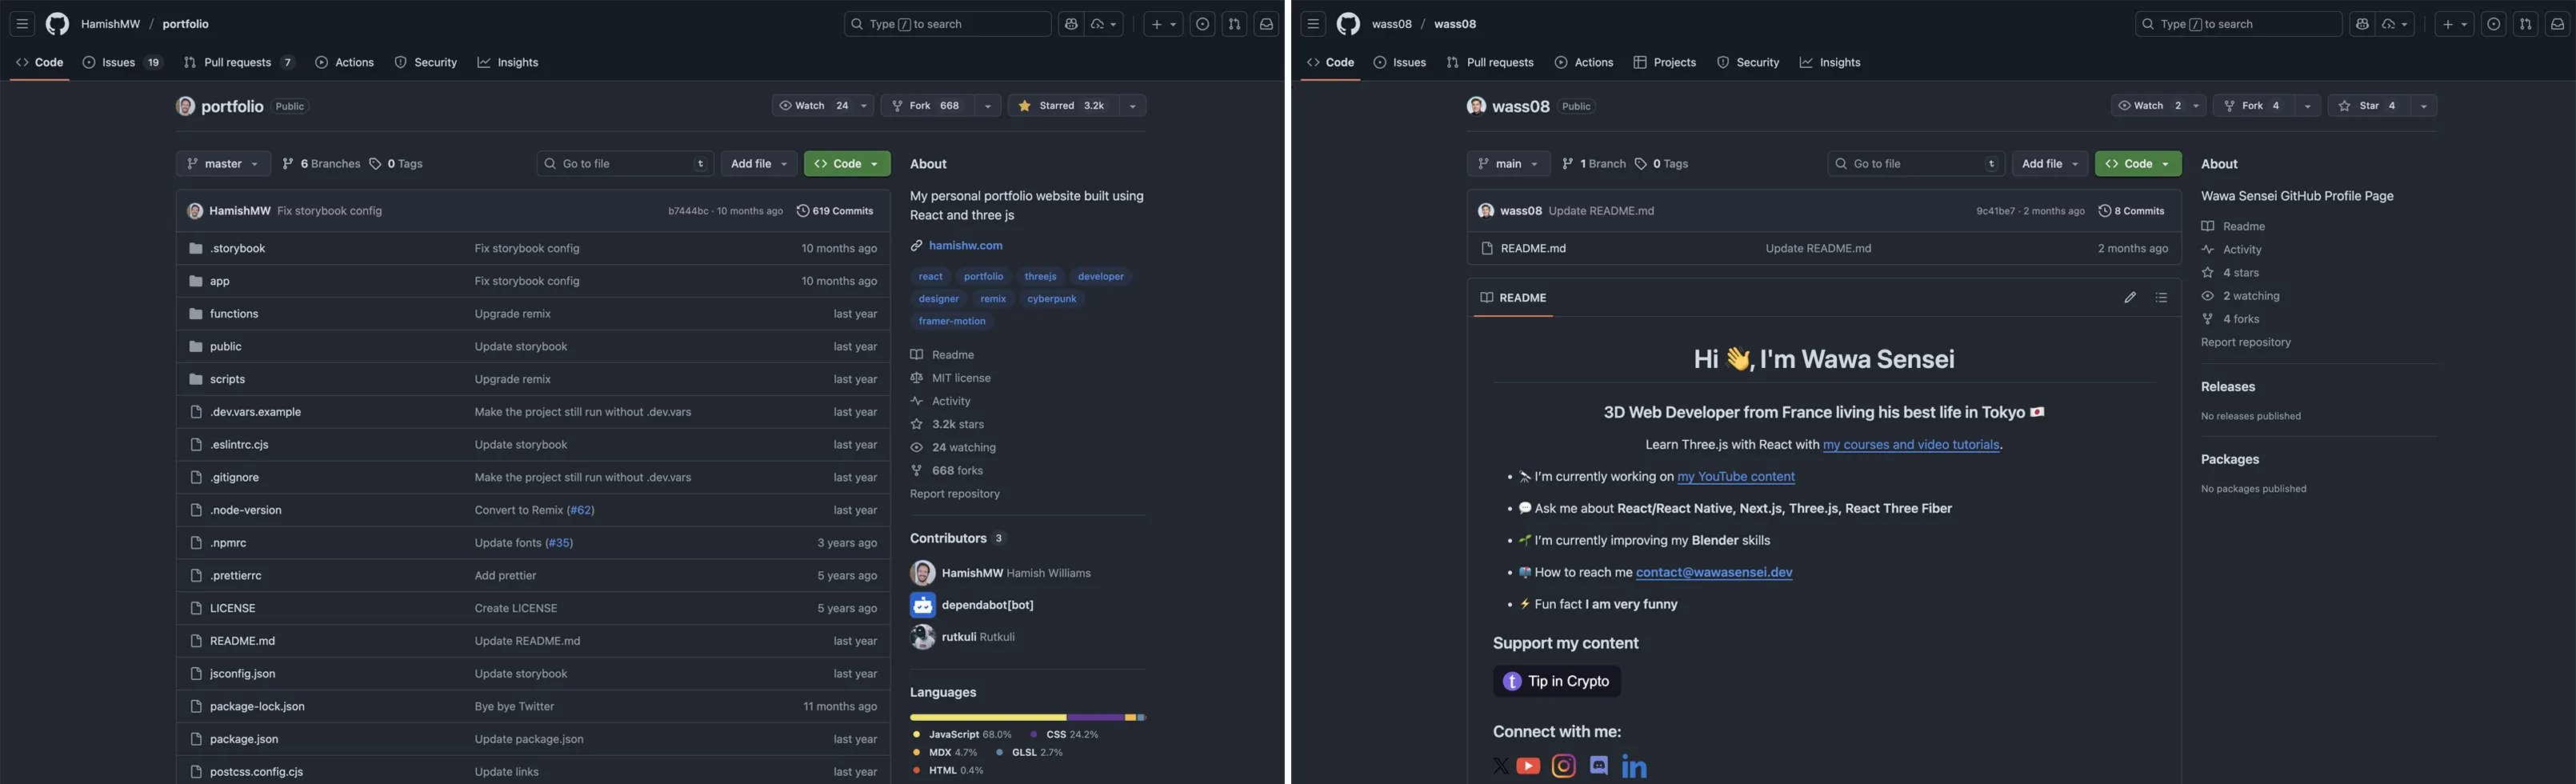Open my courses and video tutorials link

pos(1911,445)
